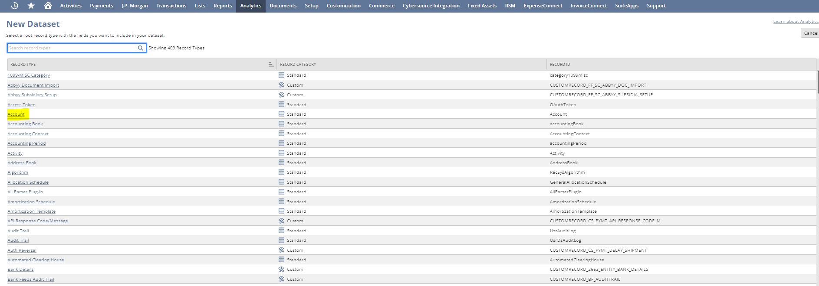The image size is (819, 286).
Task: Click the search magnifier icon
Action: (141, 48)
